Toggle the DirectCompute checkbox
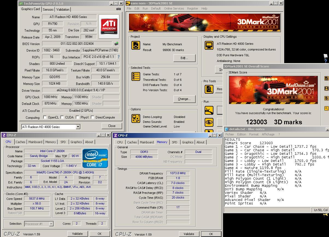Viewport: 329px width, 237px height. point(93,117)
